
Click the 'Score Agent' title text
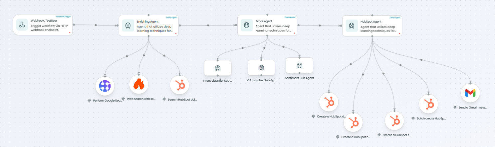263,21
